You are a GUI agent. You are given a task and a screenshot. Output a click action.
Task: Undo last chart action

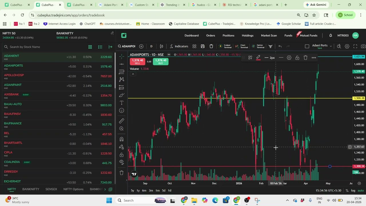point(280,46)
